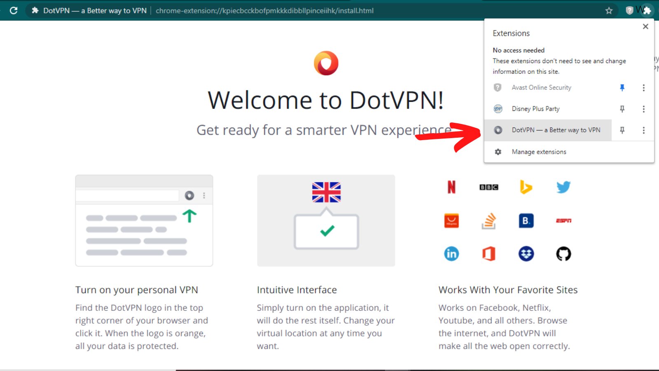
Task: Reload the current page
Action: pyautogui.click(x=14, y=11)
